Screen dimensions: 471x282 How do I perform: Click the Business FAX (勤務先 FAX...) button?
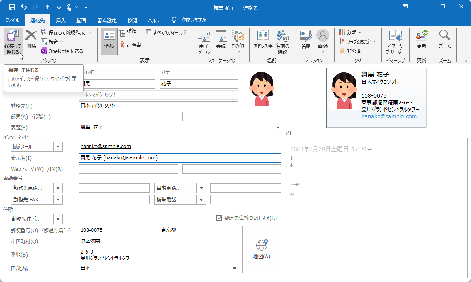[x=32, y=200]
